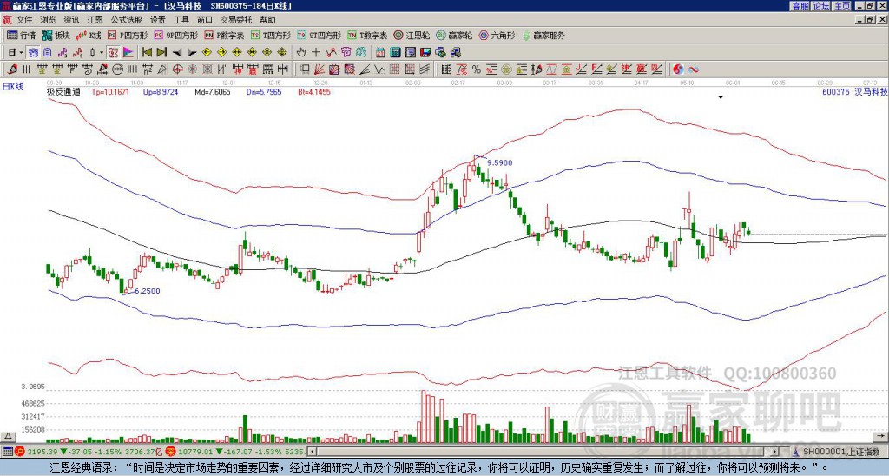Click the colored flag icon

(x=128, y=53)
